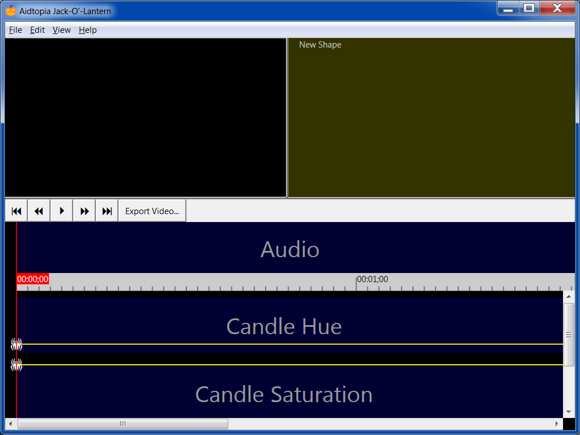Open the File menu

pyautogui.click(x=15, y=30)
